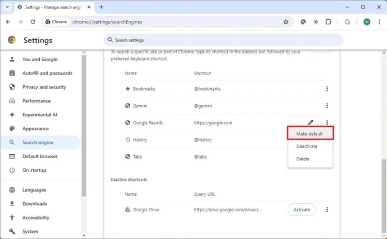Go to Languages settings
The height and width of the screenshot is (239, 387).
(x=40, y=190)
